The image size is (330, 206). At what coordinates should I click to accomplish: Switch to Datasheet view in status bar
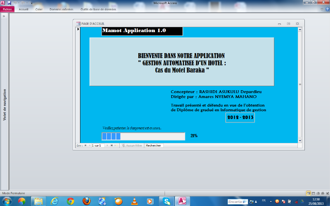pos(313,193)
